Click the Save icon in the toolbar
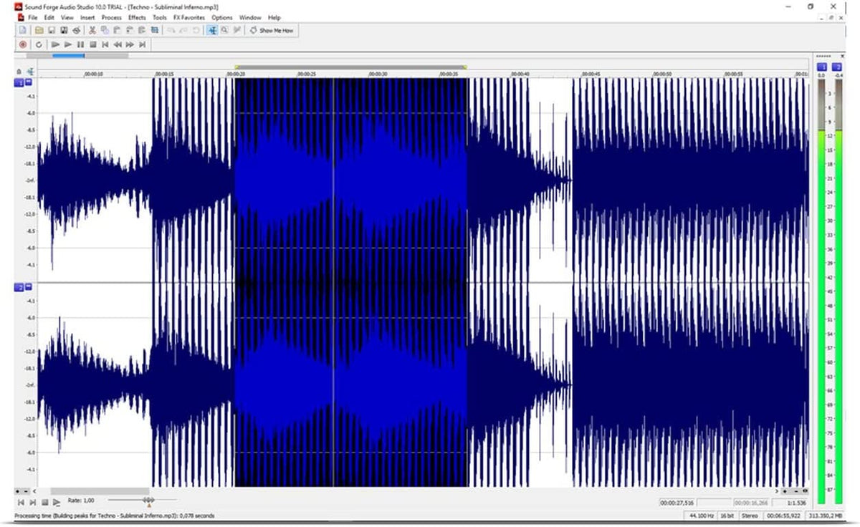Viewport: 860px width, 527px height. [x=52, y=30]
